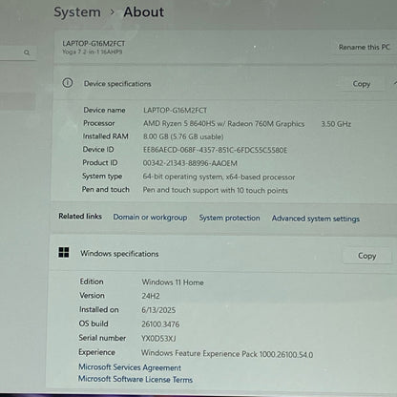Collapse the Device specifications section chevron
The height and width of the screenshot is (397, 397).
[x=395, y=83]
